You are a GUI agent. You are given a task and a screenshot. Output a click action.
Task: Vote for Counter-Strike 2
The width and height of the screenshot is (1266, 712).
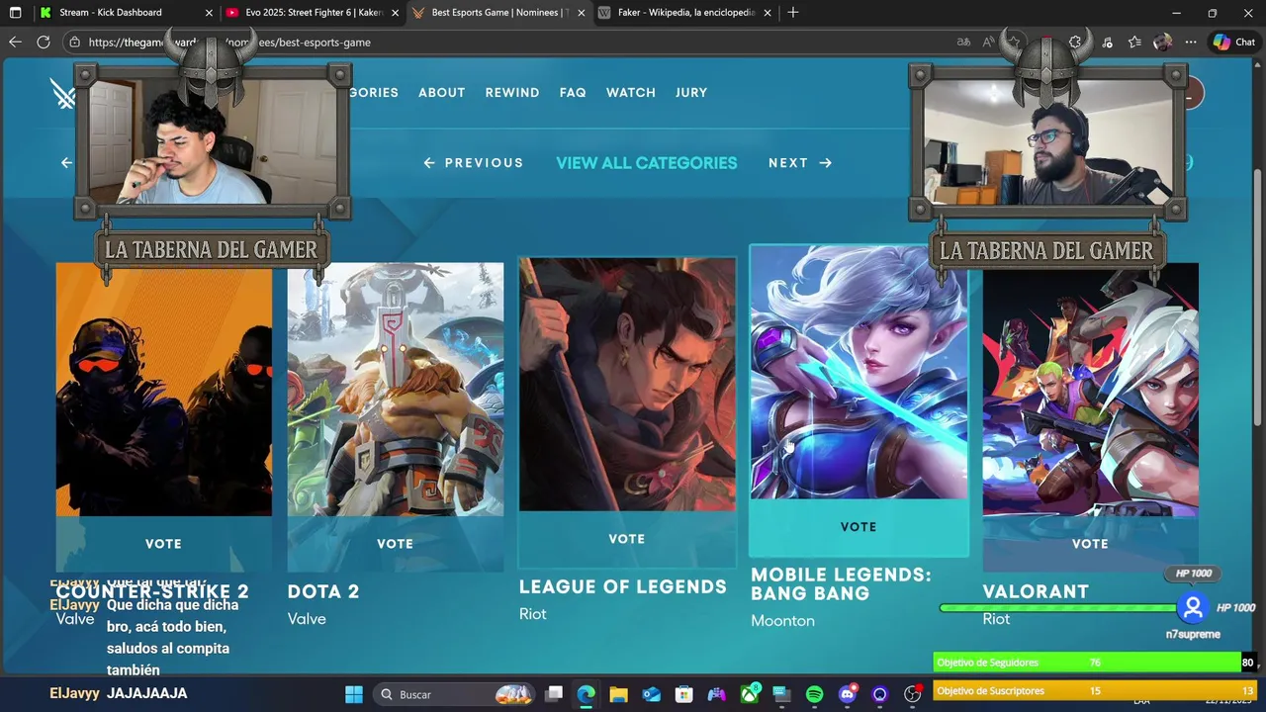[x=163, y=544]
